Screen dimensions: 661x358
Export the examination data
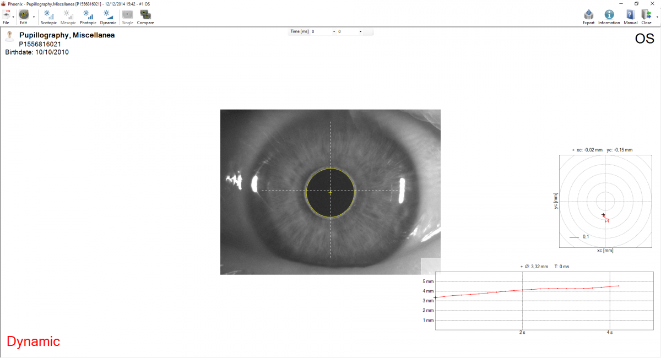click(588, 15)
